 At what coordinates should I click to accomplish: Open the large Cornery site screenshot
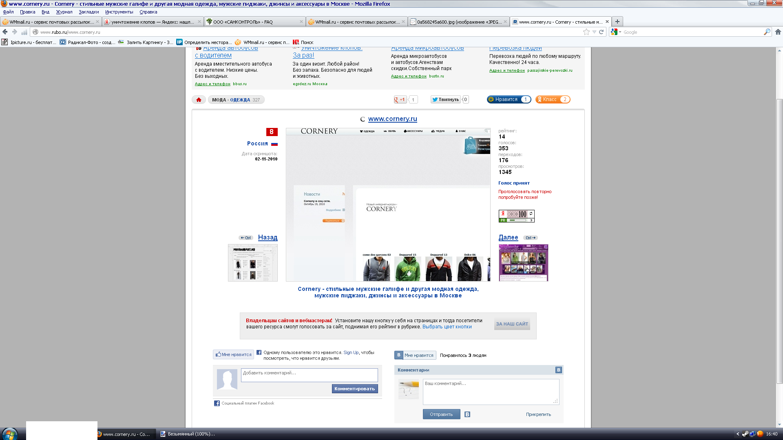click(388, 205)
